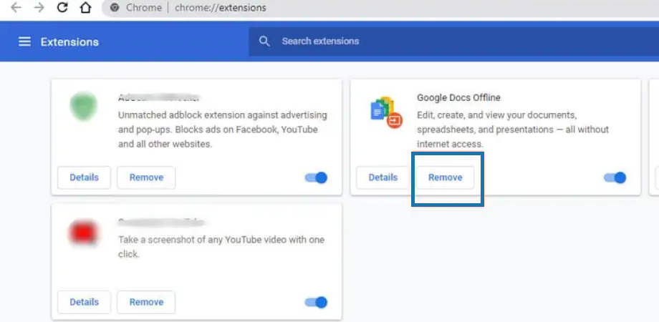The height and width of the screenshot is (322, 659).
Task: Click the red YouTube screenshot extension icon
Action: coord(83,233)
